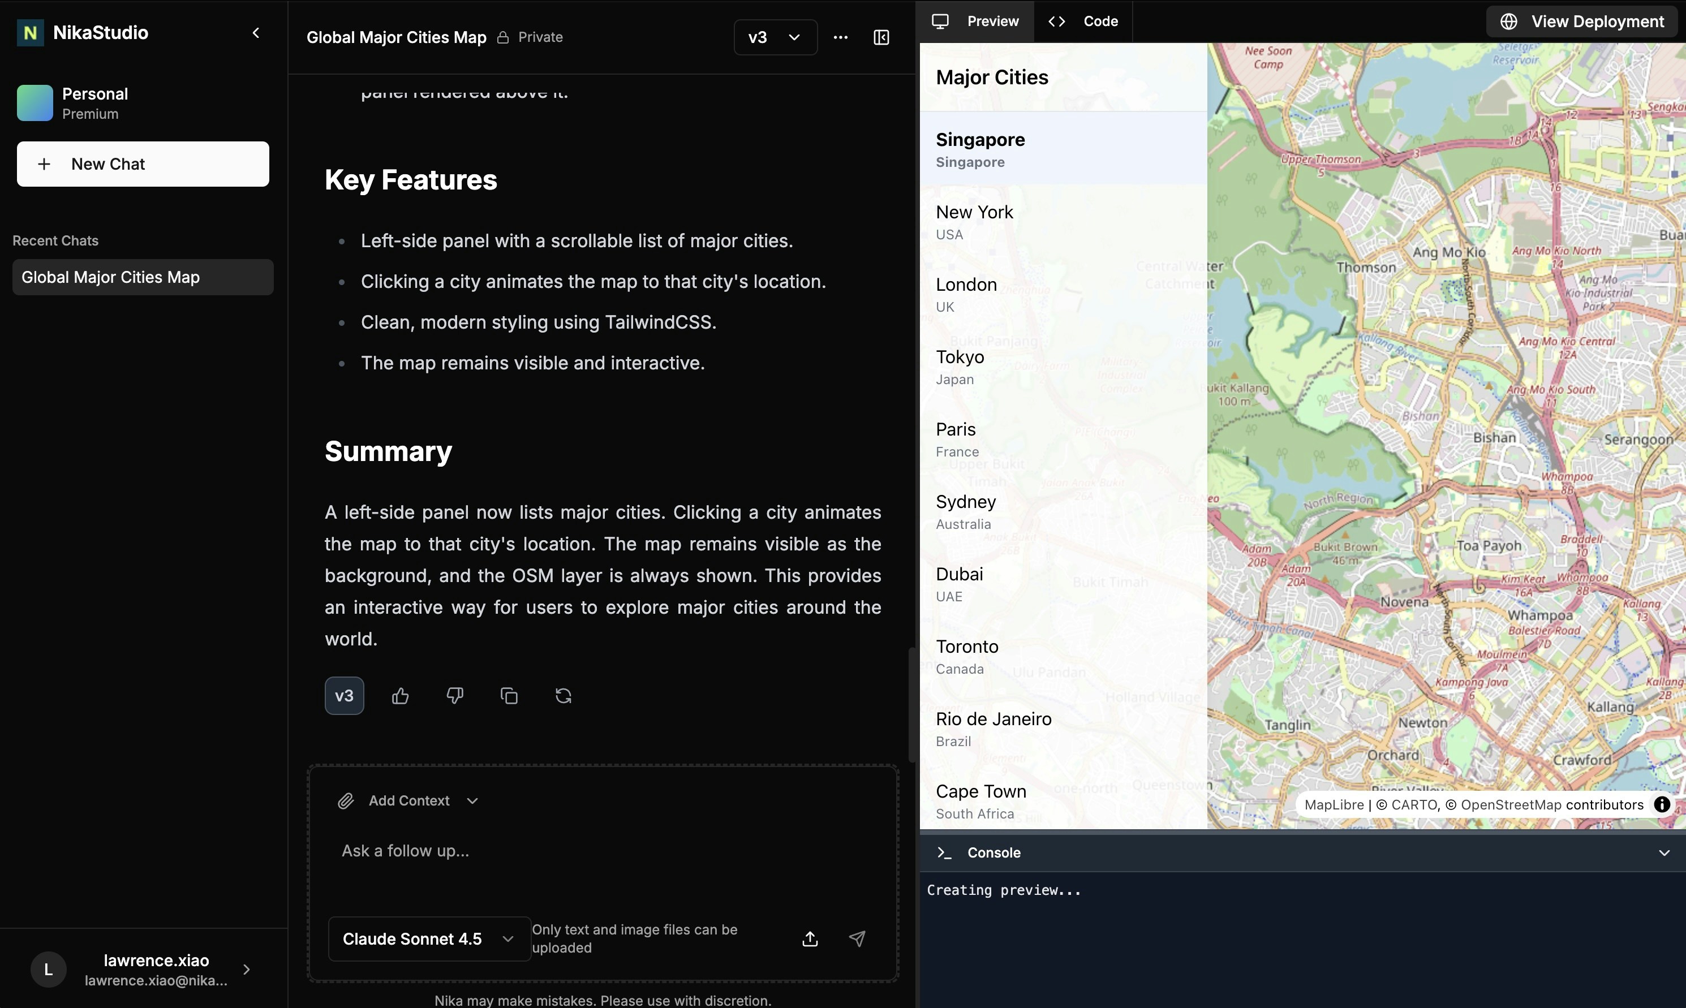
Task: Open the v3 version dropdown
Action: click(775, 37)
